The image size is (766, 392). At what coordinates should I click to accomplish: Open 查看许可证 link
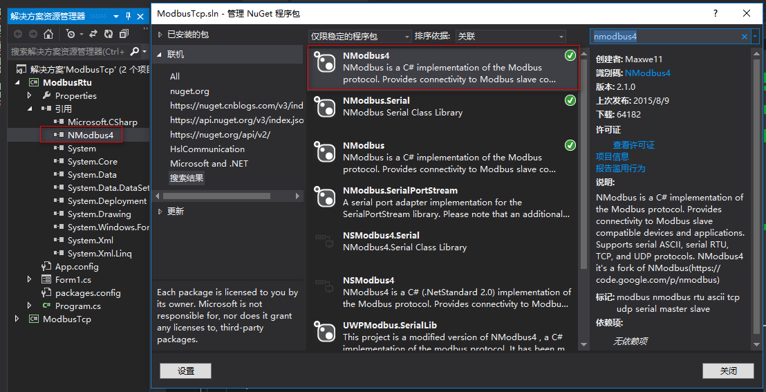click(x=634, y=145)
